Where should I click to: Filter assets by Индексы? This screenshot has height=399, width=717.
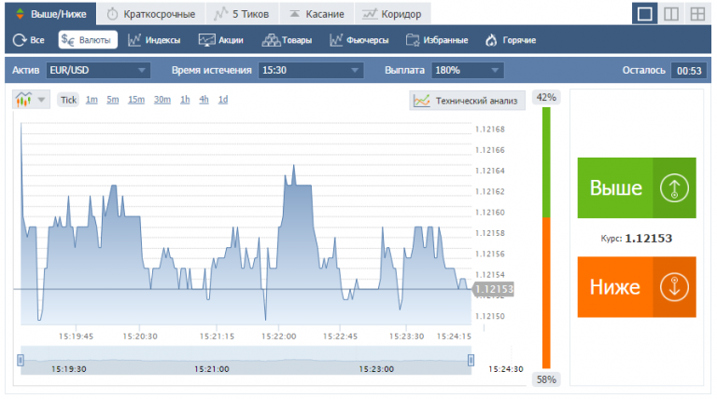coord(154,40)
